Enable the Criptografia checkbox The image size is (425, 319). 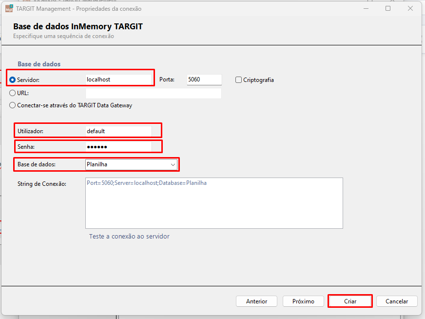click(238, 80)
